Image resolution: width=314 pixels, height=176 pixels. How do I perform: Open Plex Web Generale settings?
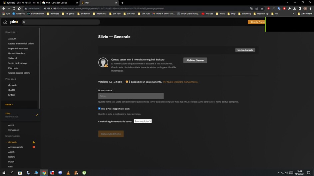click(12, 85)
